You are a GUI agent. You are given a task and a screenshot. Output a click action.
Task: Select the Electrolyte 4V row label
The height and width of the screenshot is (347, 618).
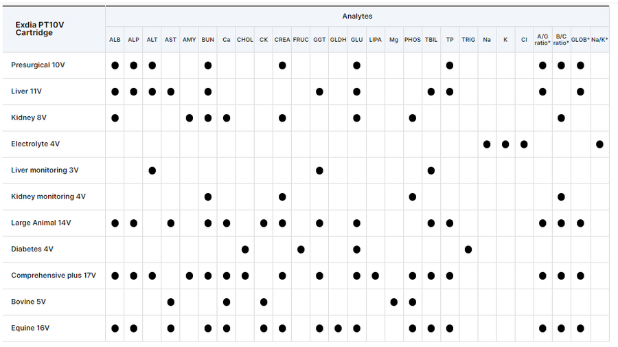36,144
